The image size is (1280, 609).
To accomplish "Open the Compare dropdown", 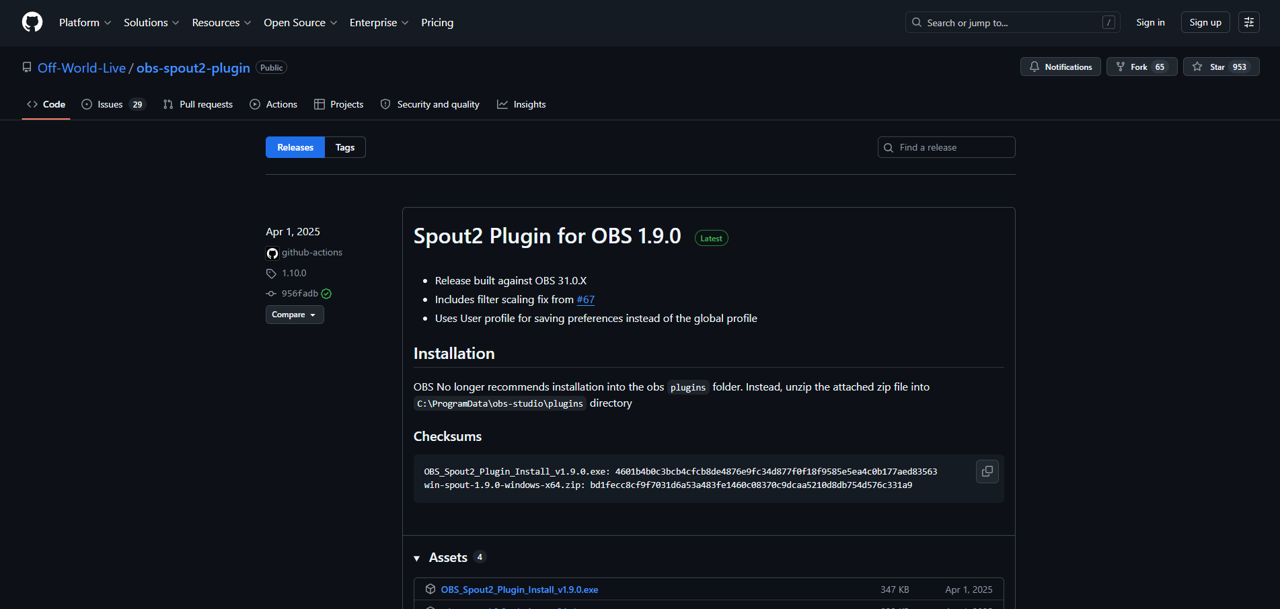I will pyautogui.click(x=295, y=315).
